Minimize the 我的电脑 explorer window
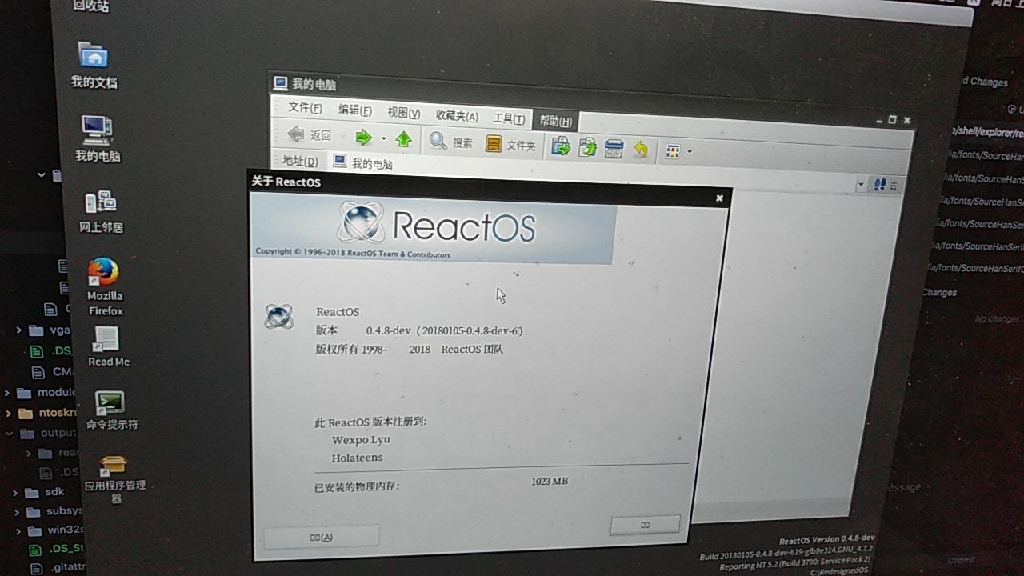1024x576 pixels. click(x=879, y=120)
